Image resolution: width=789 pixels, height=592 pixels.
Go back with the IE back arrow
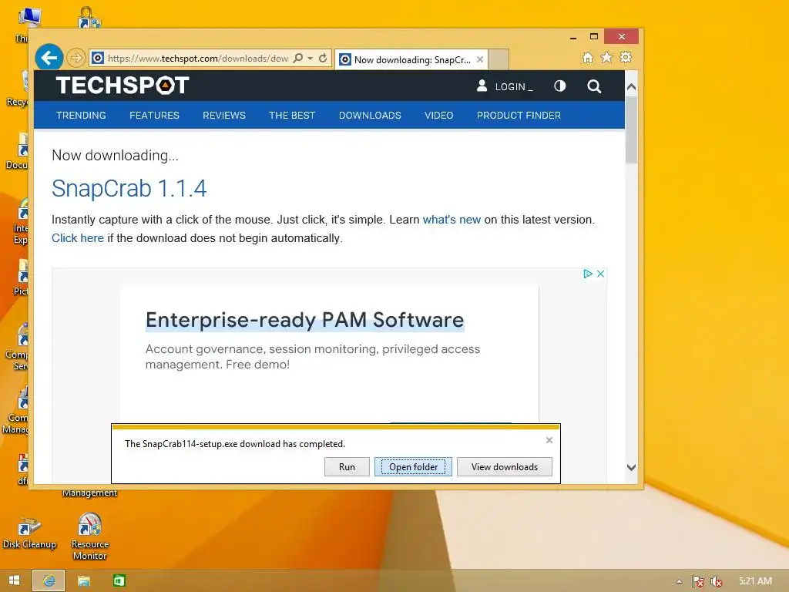coord(49,58)
